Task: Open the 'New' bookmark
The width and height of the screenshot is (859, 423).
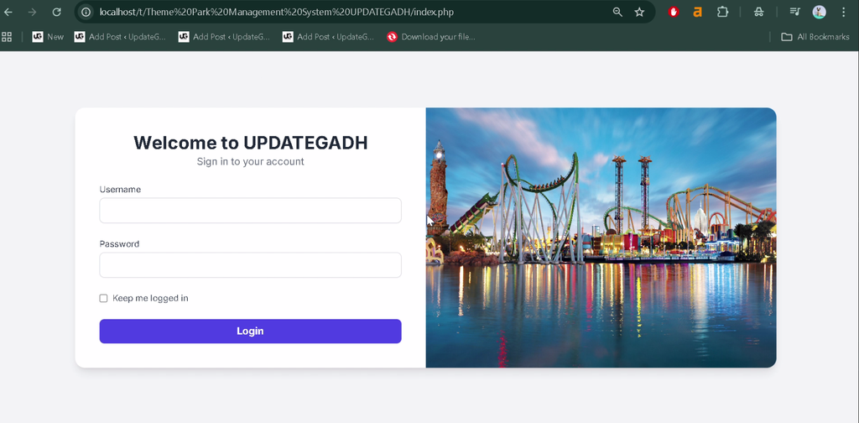Action: point(48,37)
